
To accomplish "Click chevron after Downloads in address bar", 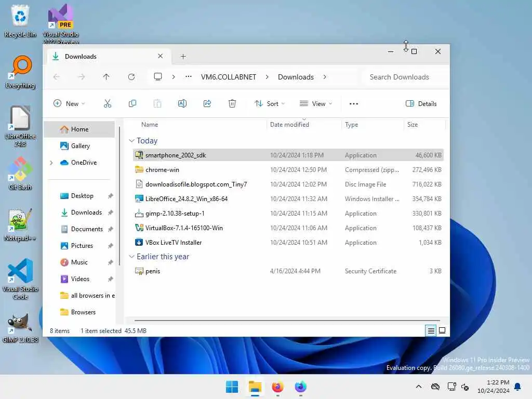I will [x=325, y=77].
